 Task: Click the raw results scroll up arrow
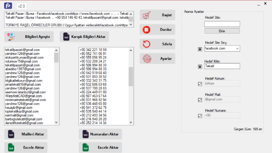pyautogui.click(x=131, y=14)
